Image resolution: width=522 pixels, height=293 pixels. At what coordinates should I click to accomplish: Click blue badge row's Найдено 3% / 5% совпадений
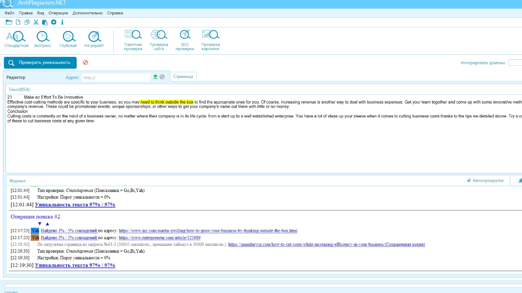[69, 231]
